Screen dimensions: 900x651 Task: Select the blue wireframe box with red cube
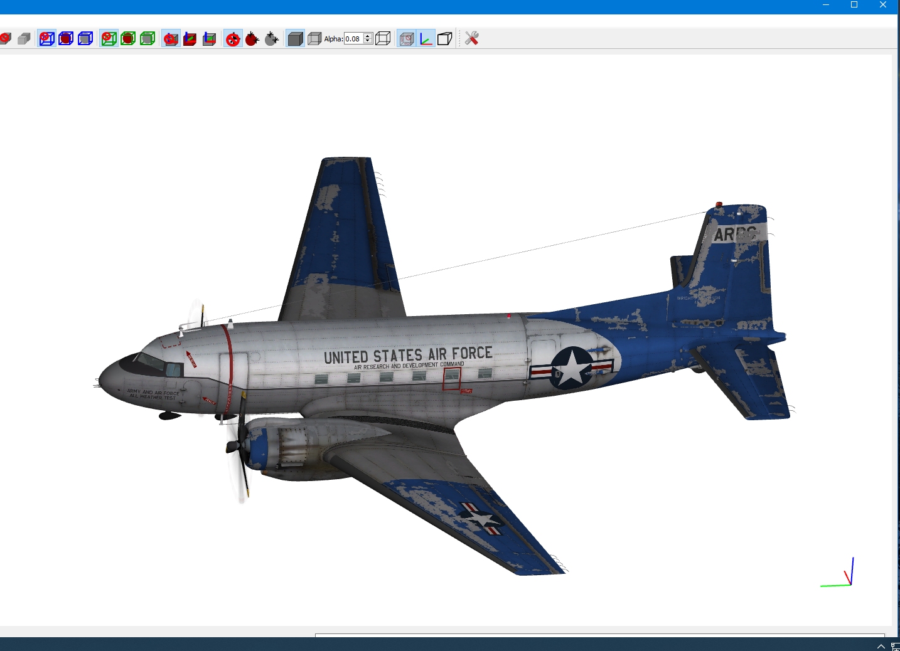[x=66, y=39]
